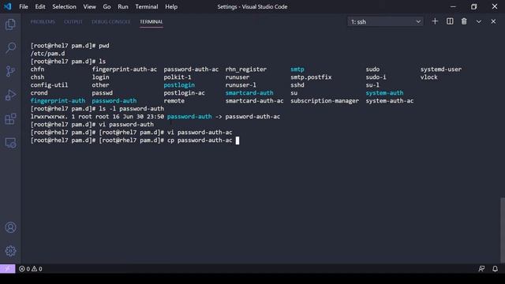This screenshot has width=505, height=284.
Task: Select the TERMINAL tab
Action: (151, 21)
